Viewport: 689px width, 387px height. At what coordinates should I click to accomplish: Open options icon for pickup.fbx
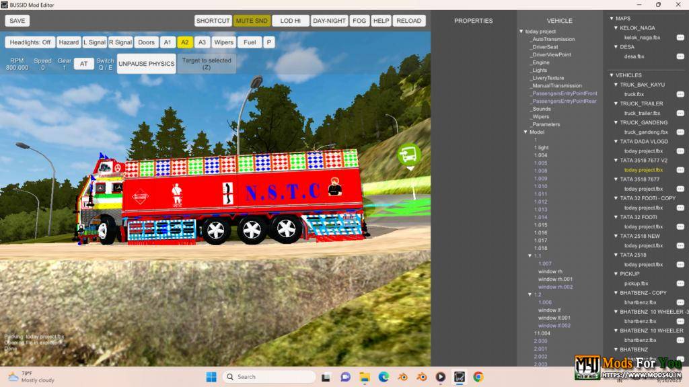[680, 284]
